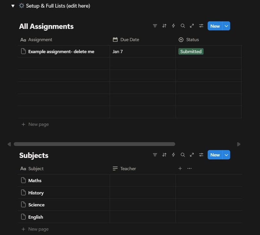Click page icon next to Maths
This screenshot has width=260, height=235.
(23, 180)
